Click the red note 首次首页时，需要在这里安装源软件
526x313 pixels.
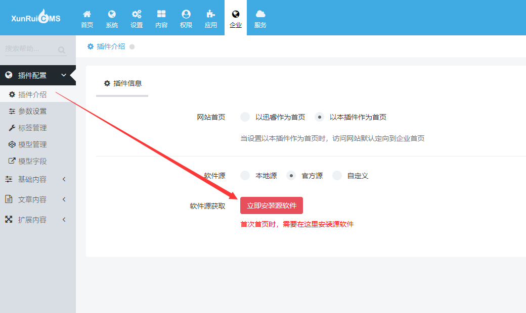tap(297, 224)
